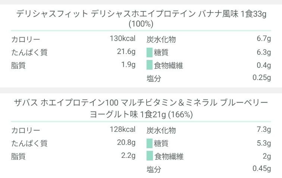Click the 6.3g sugar value
Image resolution: width=282 pixels, height=178 pixels.
pyautogui.click(x=263, y=52)
